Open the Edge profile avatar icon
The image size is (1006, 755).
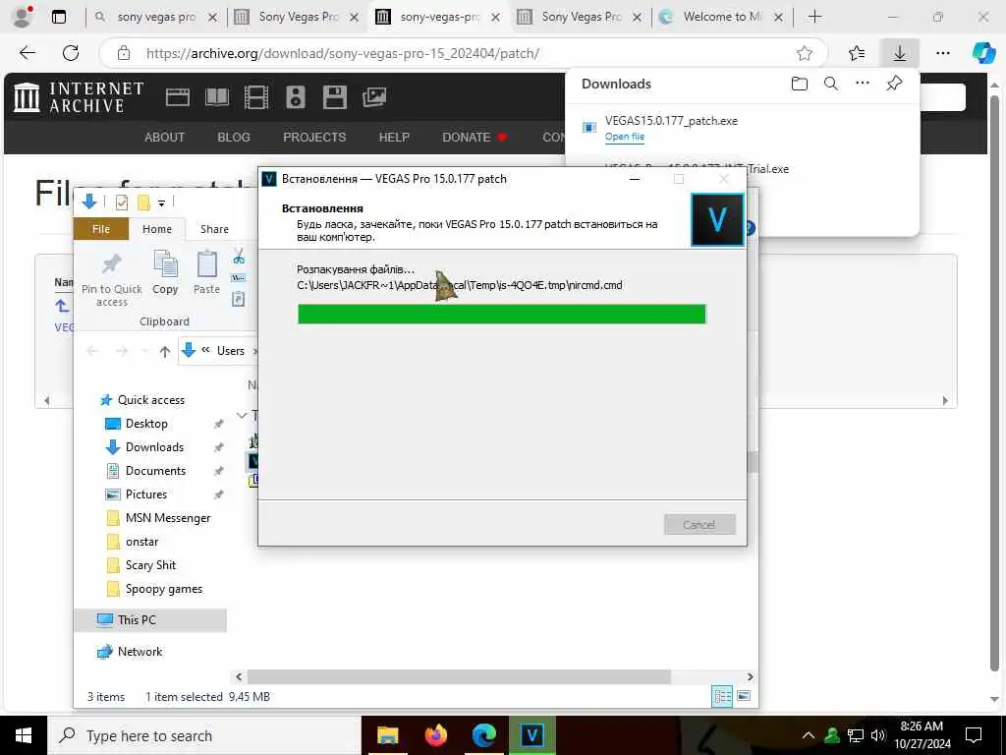[x=23, y=17]
